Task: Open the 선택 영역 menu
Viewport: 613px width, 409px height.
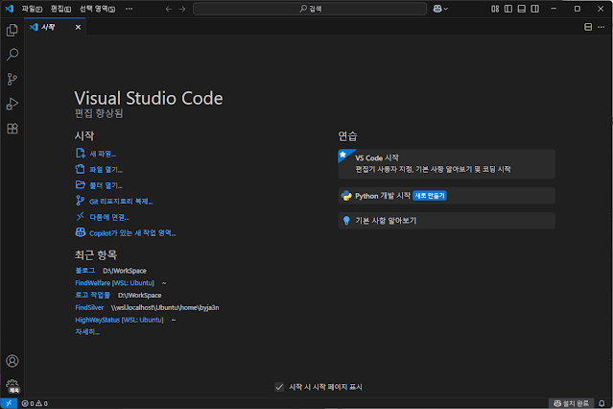Action: coord(97,9)
